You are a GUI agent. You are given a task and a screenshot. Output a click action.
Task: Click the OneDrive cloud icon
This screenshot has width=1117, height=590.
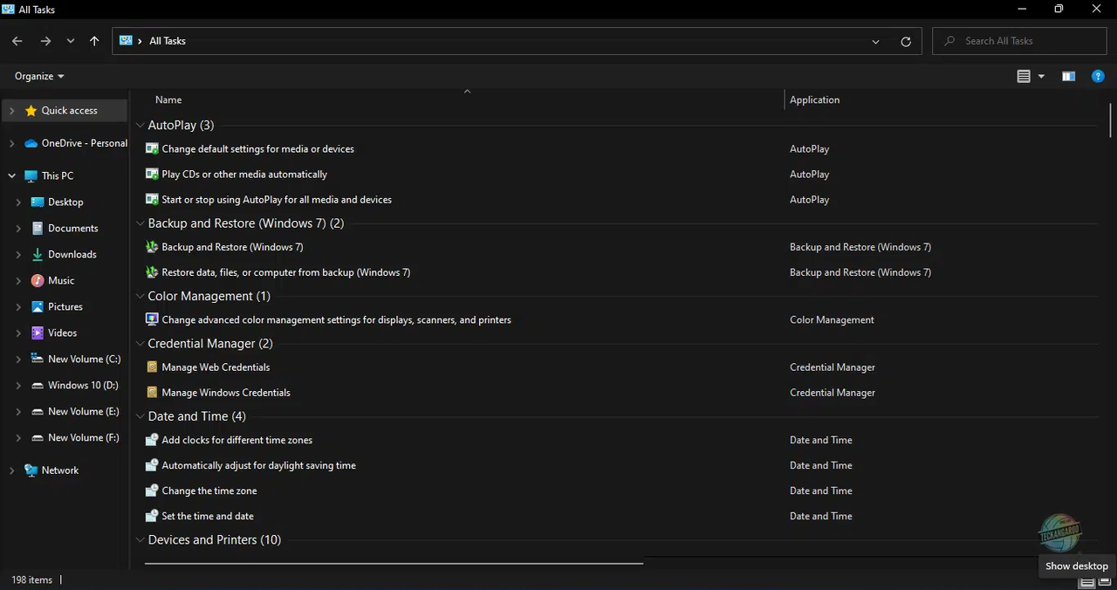31,143
